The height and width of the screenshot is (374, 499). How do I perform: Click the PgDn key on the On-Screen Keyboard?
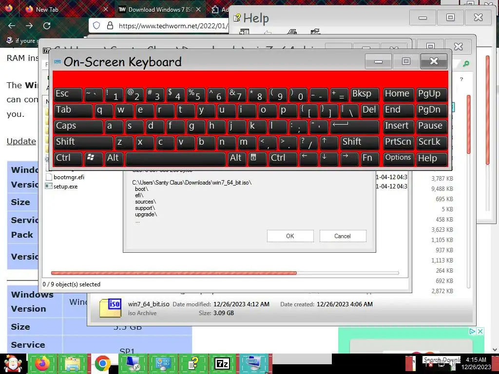[432, 111]
